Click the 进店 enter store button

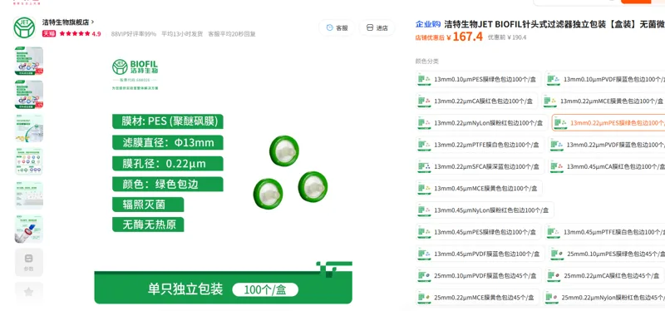coord(377,28)
